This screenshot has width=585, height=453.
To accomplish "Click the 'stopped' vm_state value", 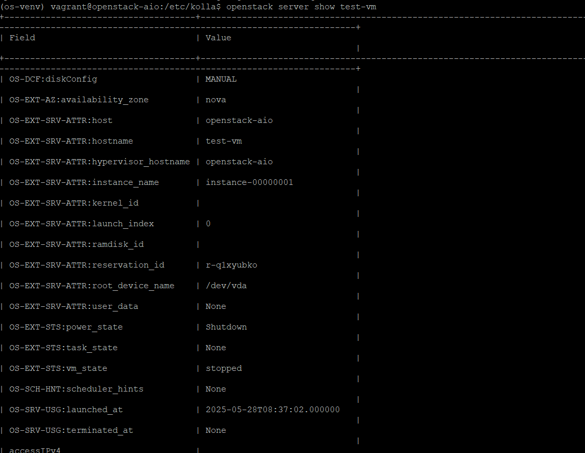I will 224,368.
